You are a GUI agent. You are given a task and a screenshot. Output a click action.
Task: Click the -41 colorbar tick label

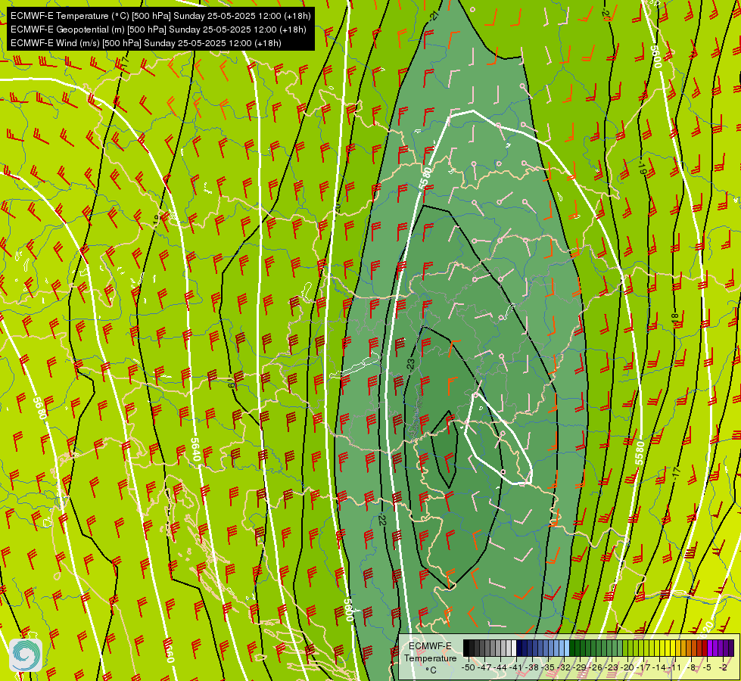coord(516,667)
